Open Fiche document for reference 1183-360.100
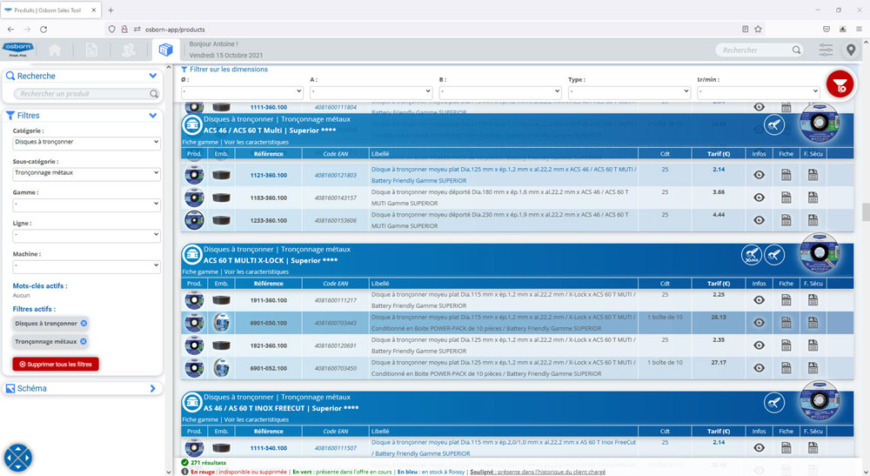870x476 pixels. point(786,198)
